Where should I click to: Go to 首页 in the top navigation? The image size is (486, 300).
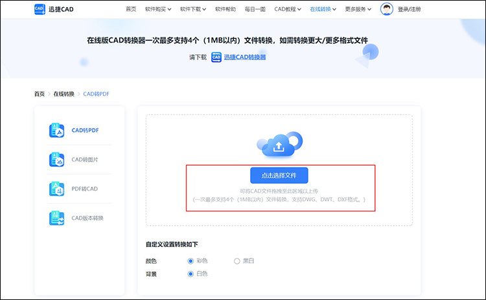point(131,9)
